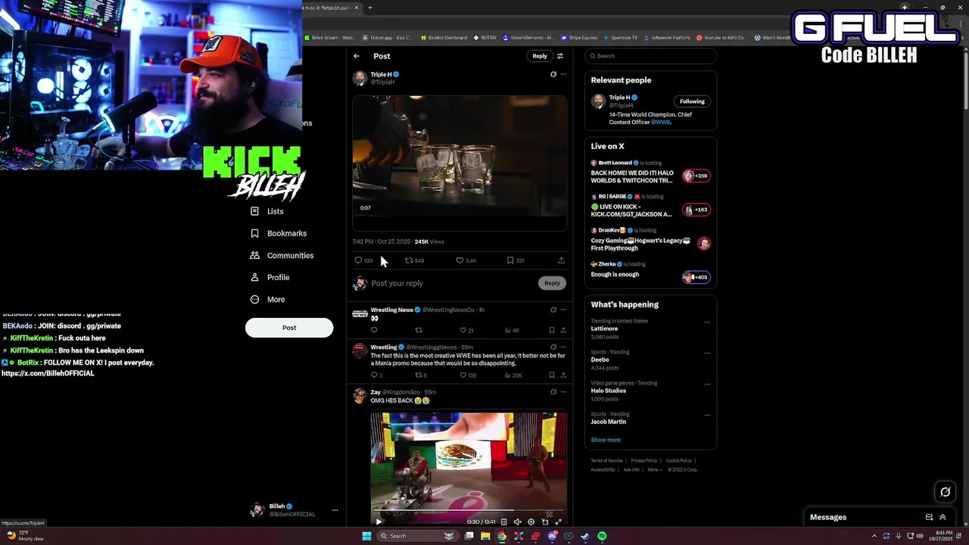
Task: Share Triple H's post via share icon
Action: click(561, 260)
